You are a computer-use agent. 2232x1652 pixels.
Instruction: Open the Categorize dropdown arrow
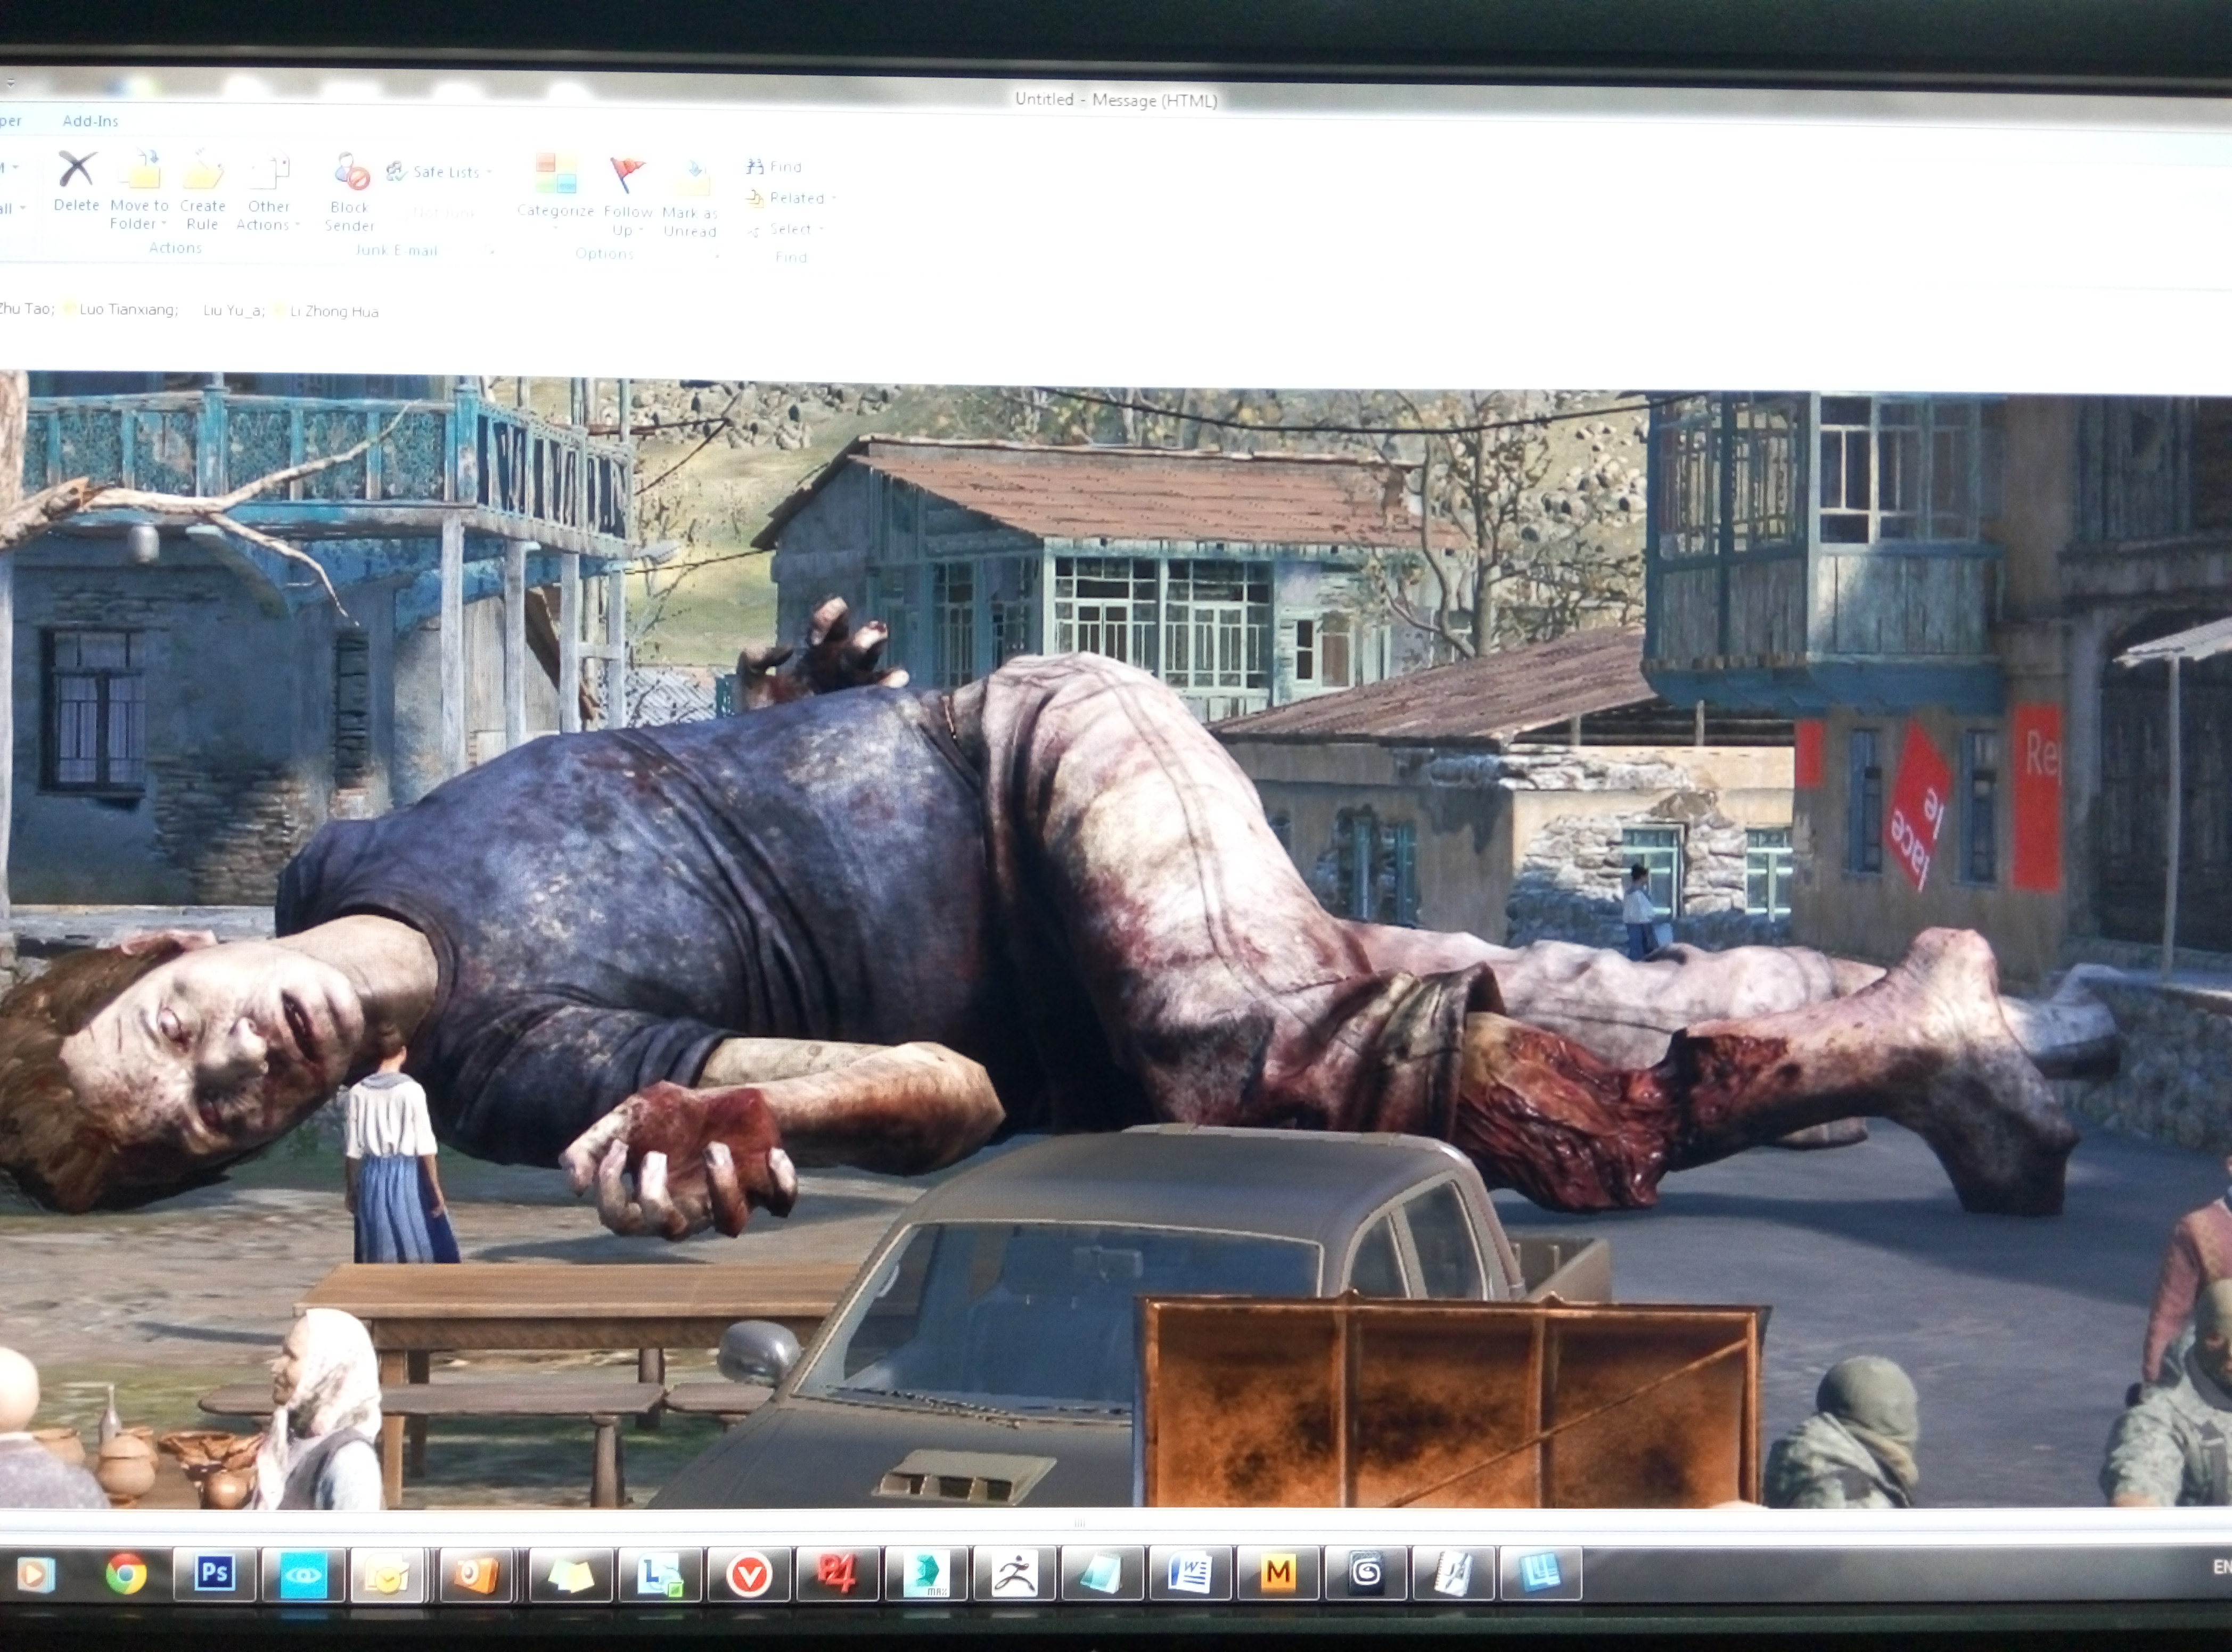coord(555,229)
